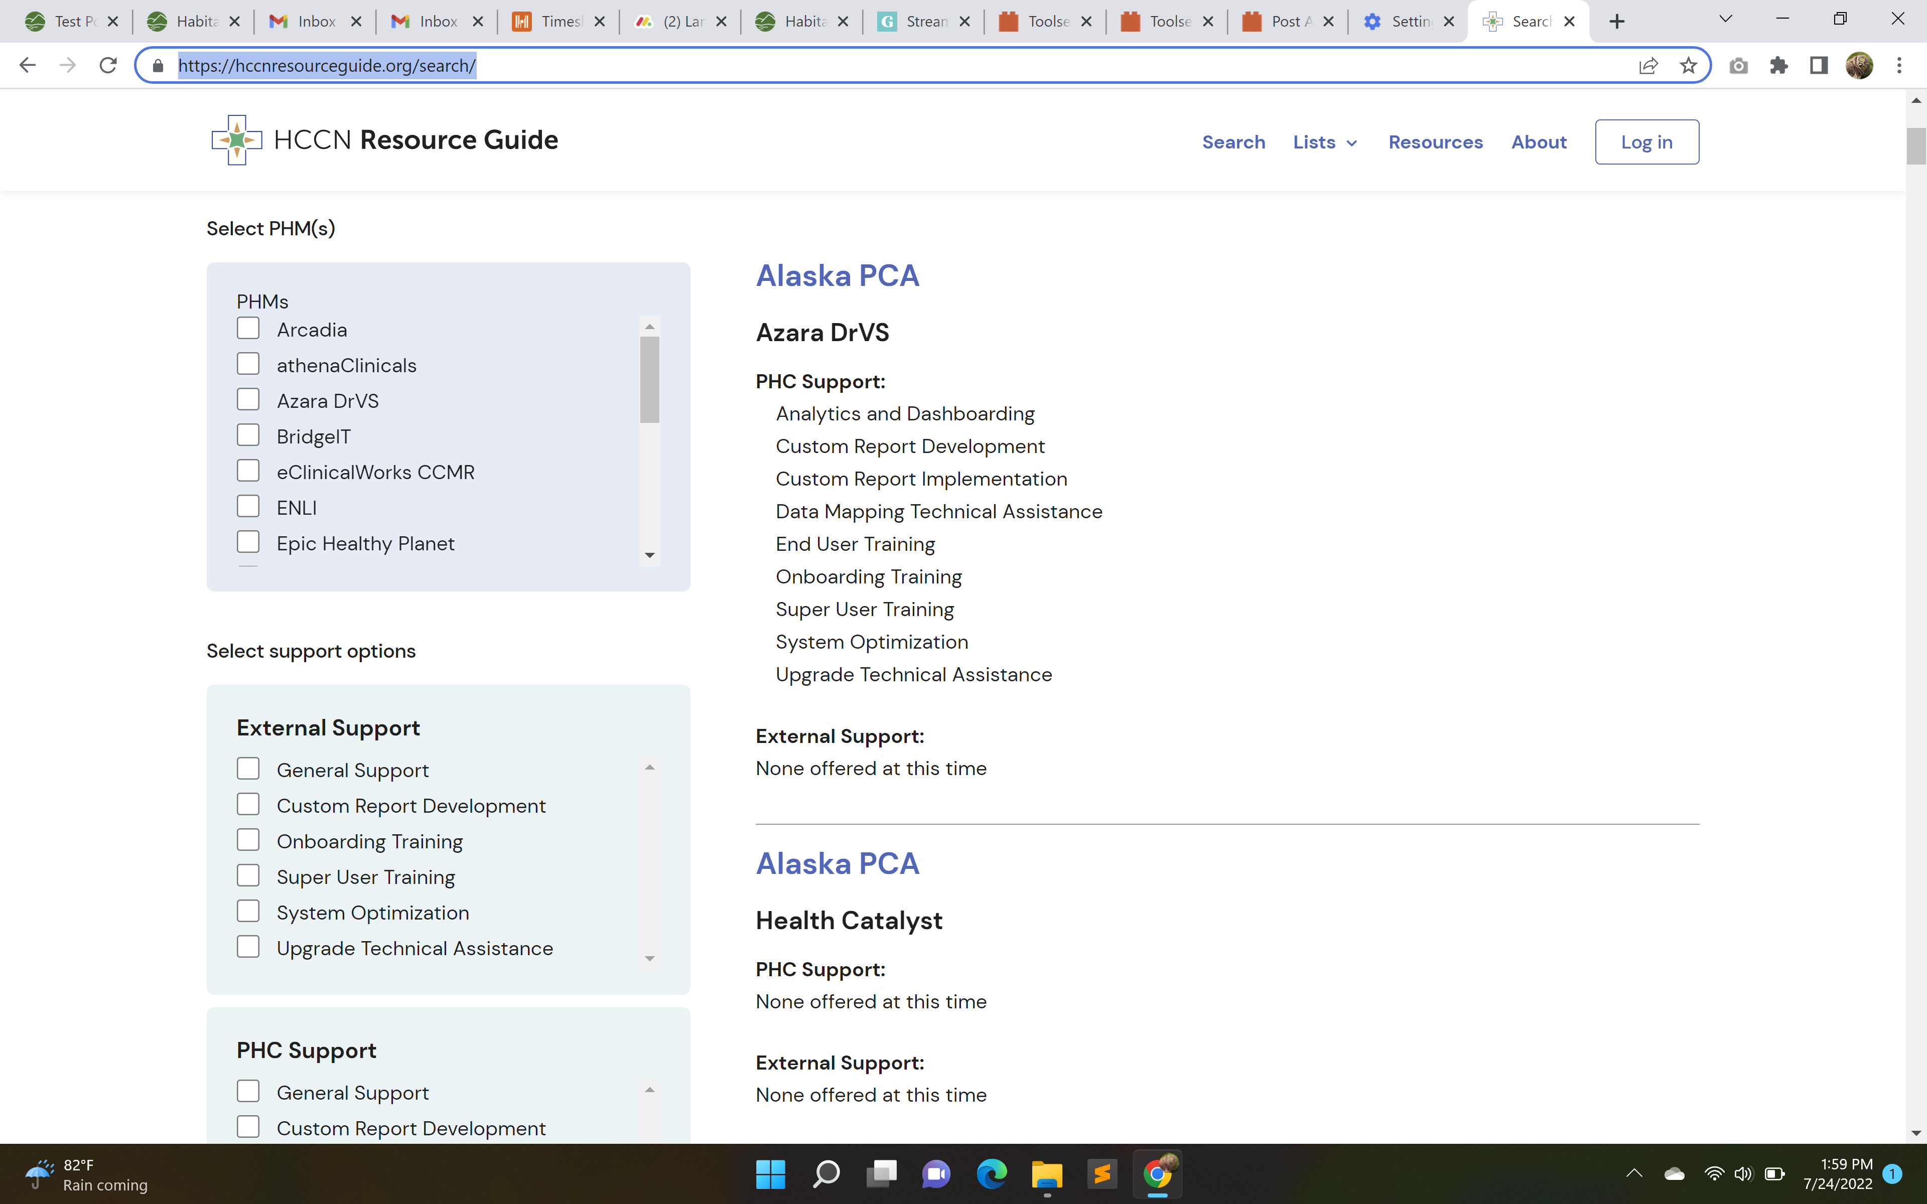Image resolution: width=1927 pixels, height=1204 pixels.
Task: Open the notification badge in the tray
Action: [x=1893, y=1174]
